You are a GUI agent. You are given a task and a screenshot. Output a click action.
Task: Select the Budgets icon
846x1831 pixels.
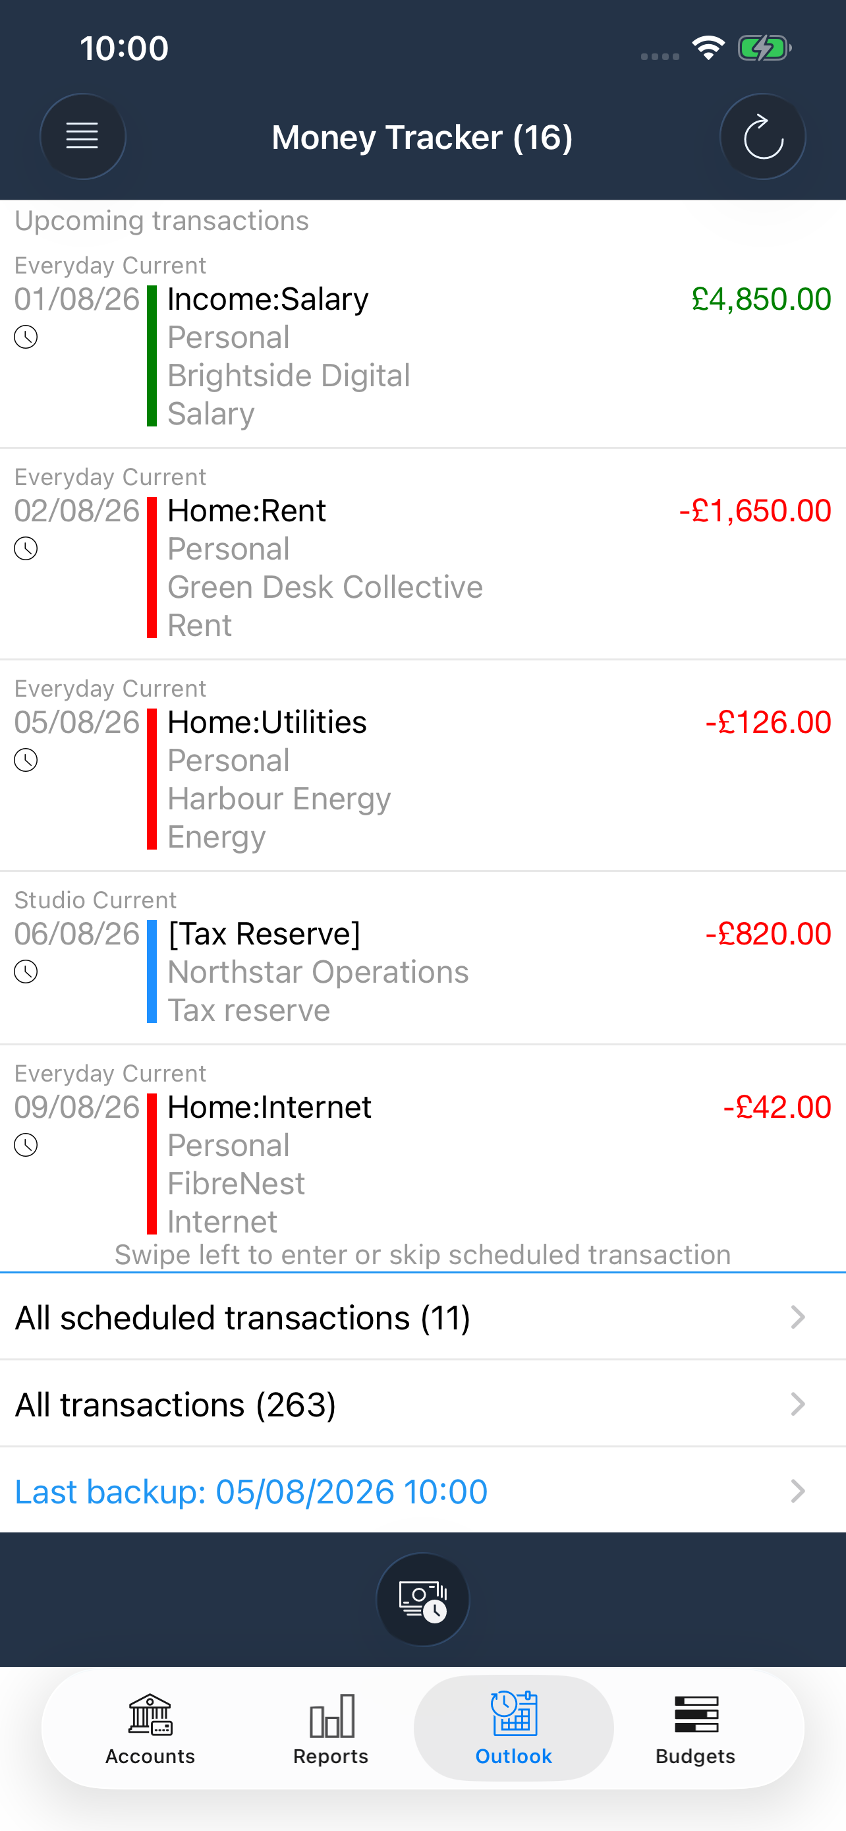(695, 1714)
